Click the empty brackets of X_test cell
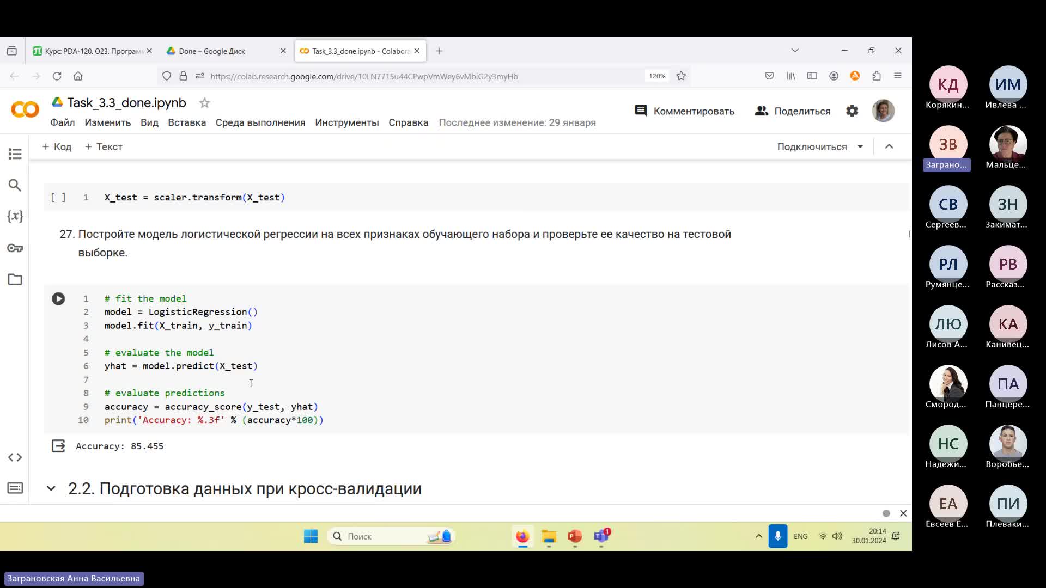The image size is (1046, 588). point(58,198)
